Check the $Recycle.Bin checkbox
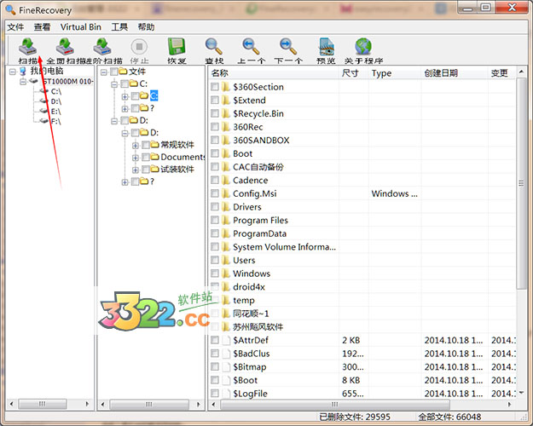The height and width of the screenshot is (426, 533). 215,113
